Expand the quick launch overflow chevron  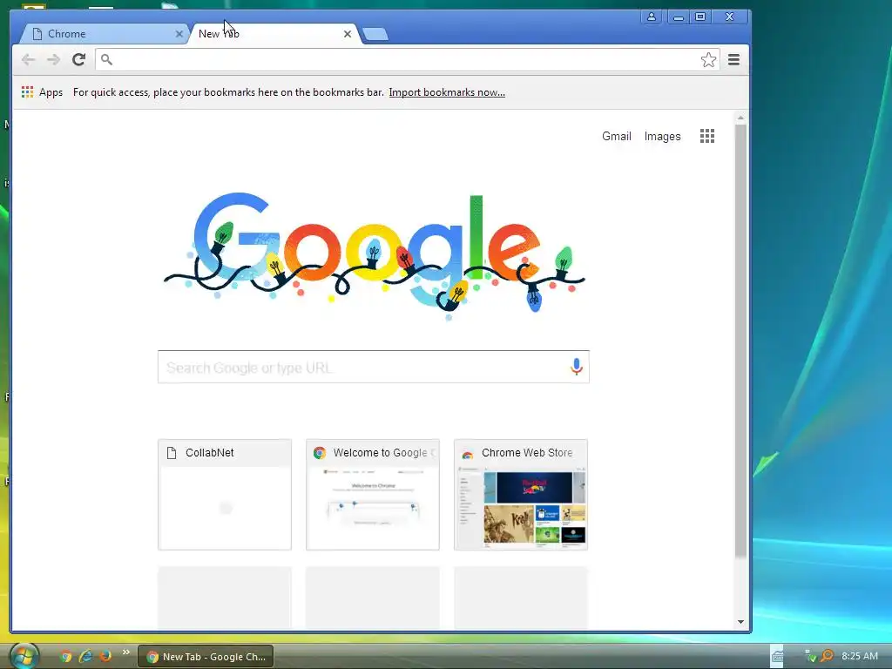click(x=125, y=652)
